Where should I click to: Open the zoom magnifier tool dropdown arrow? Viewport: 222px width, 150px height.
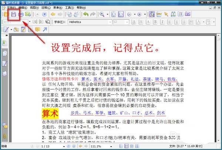tap(107, 14)
